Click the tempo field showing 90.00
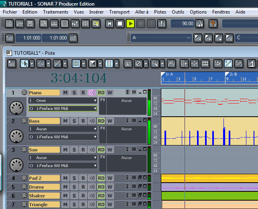The height and width of the screenshot is (209, 258). (x=183, y=24)
